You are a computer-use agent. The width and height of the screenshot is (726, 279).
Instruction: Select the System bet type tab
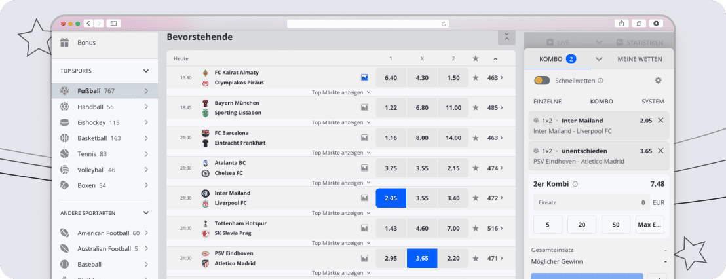653,102
